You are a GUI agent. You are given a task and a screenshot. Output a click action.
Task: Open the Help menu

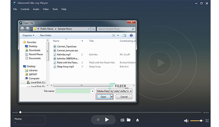click(64, 9)
